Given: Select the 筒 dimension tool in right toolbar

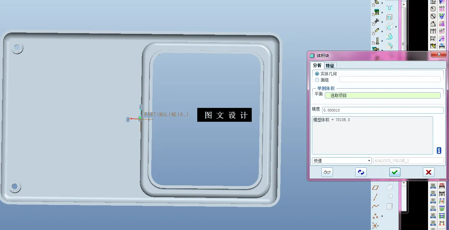Looking at the screenshot, I should (x=432, y=193).
